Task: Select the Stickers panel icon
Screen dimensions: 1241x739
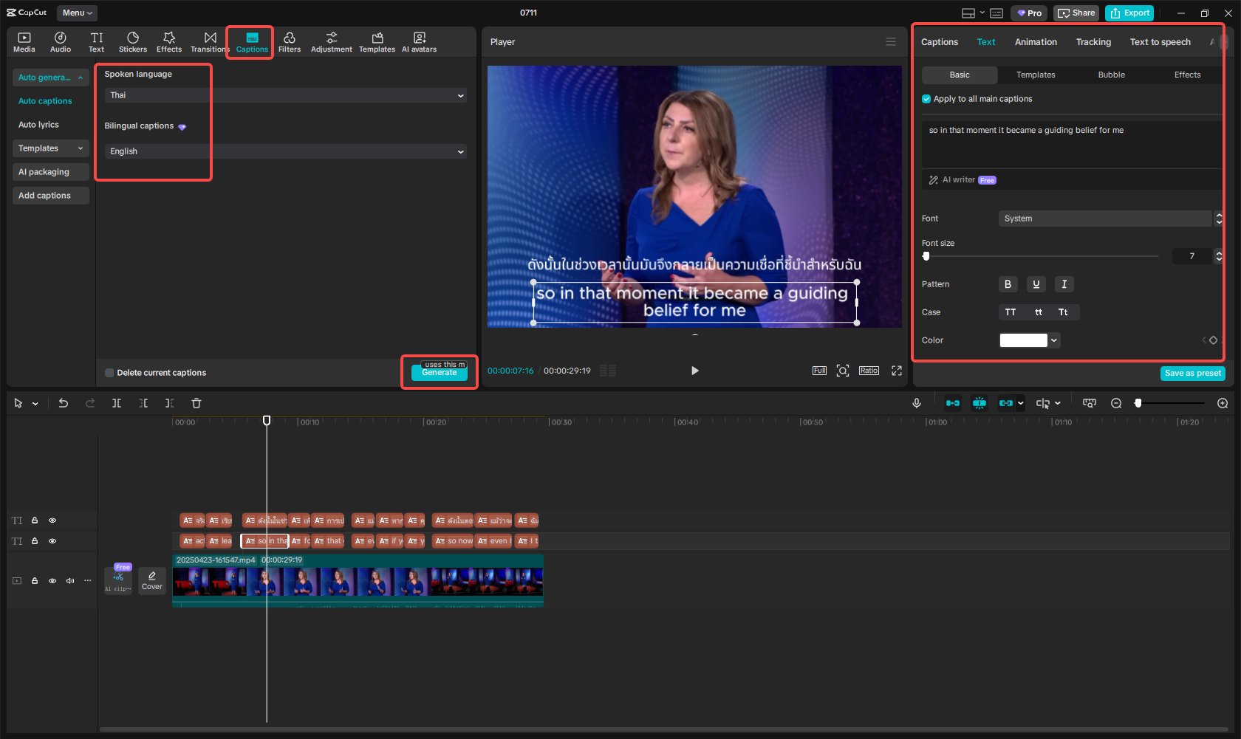Action: (x=133, y=41)
